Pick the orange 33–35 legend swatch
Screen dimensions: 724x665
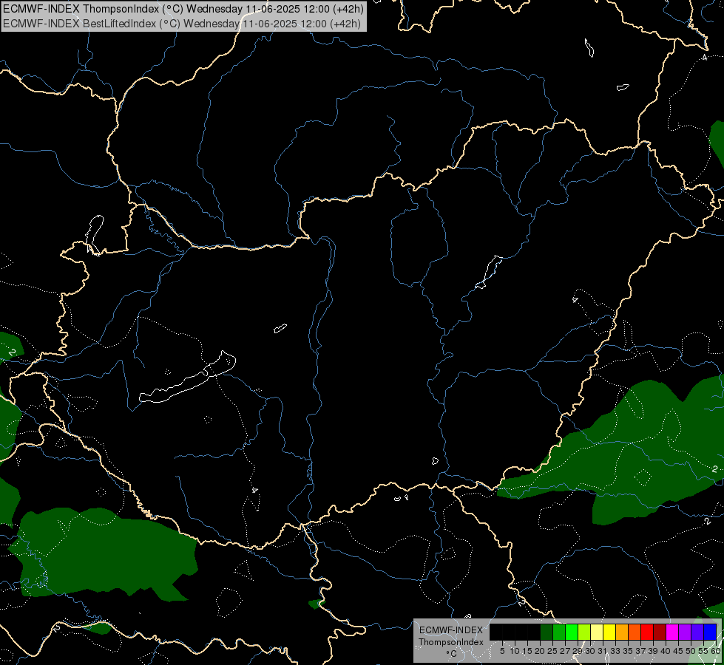pos(622,632)
